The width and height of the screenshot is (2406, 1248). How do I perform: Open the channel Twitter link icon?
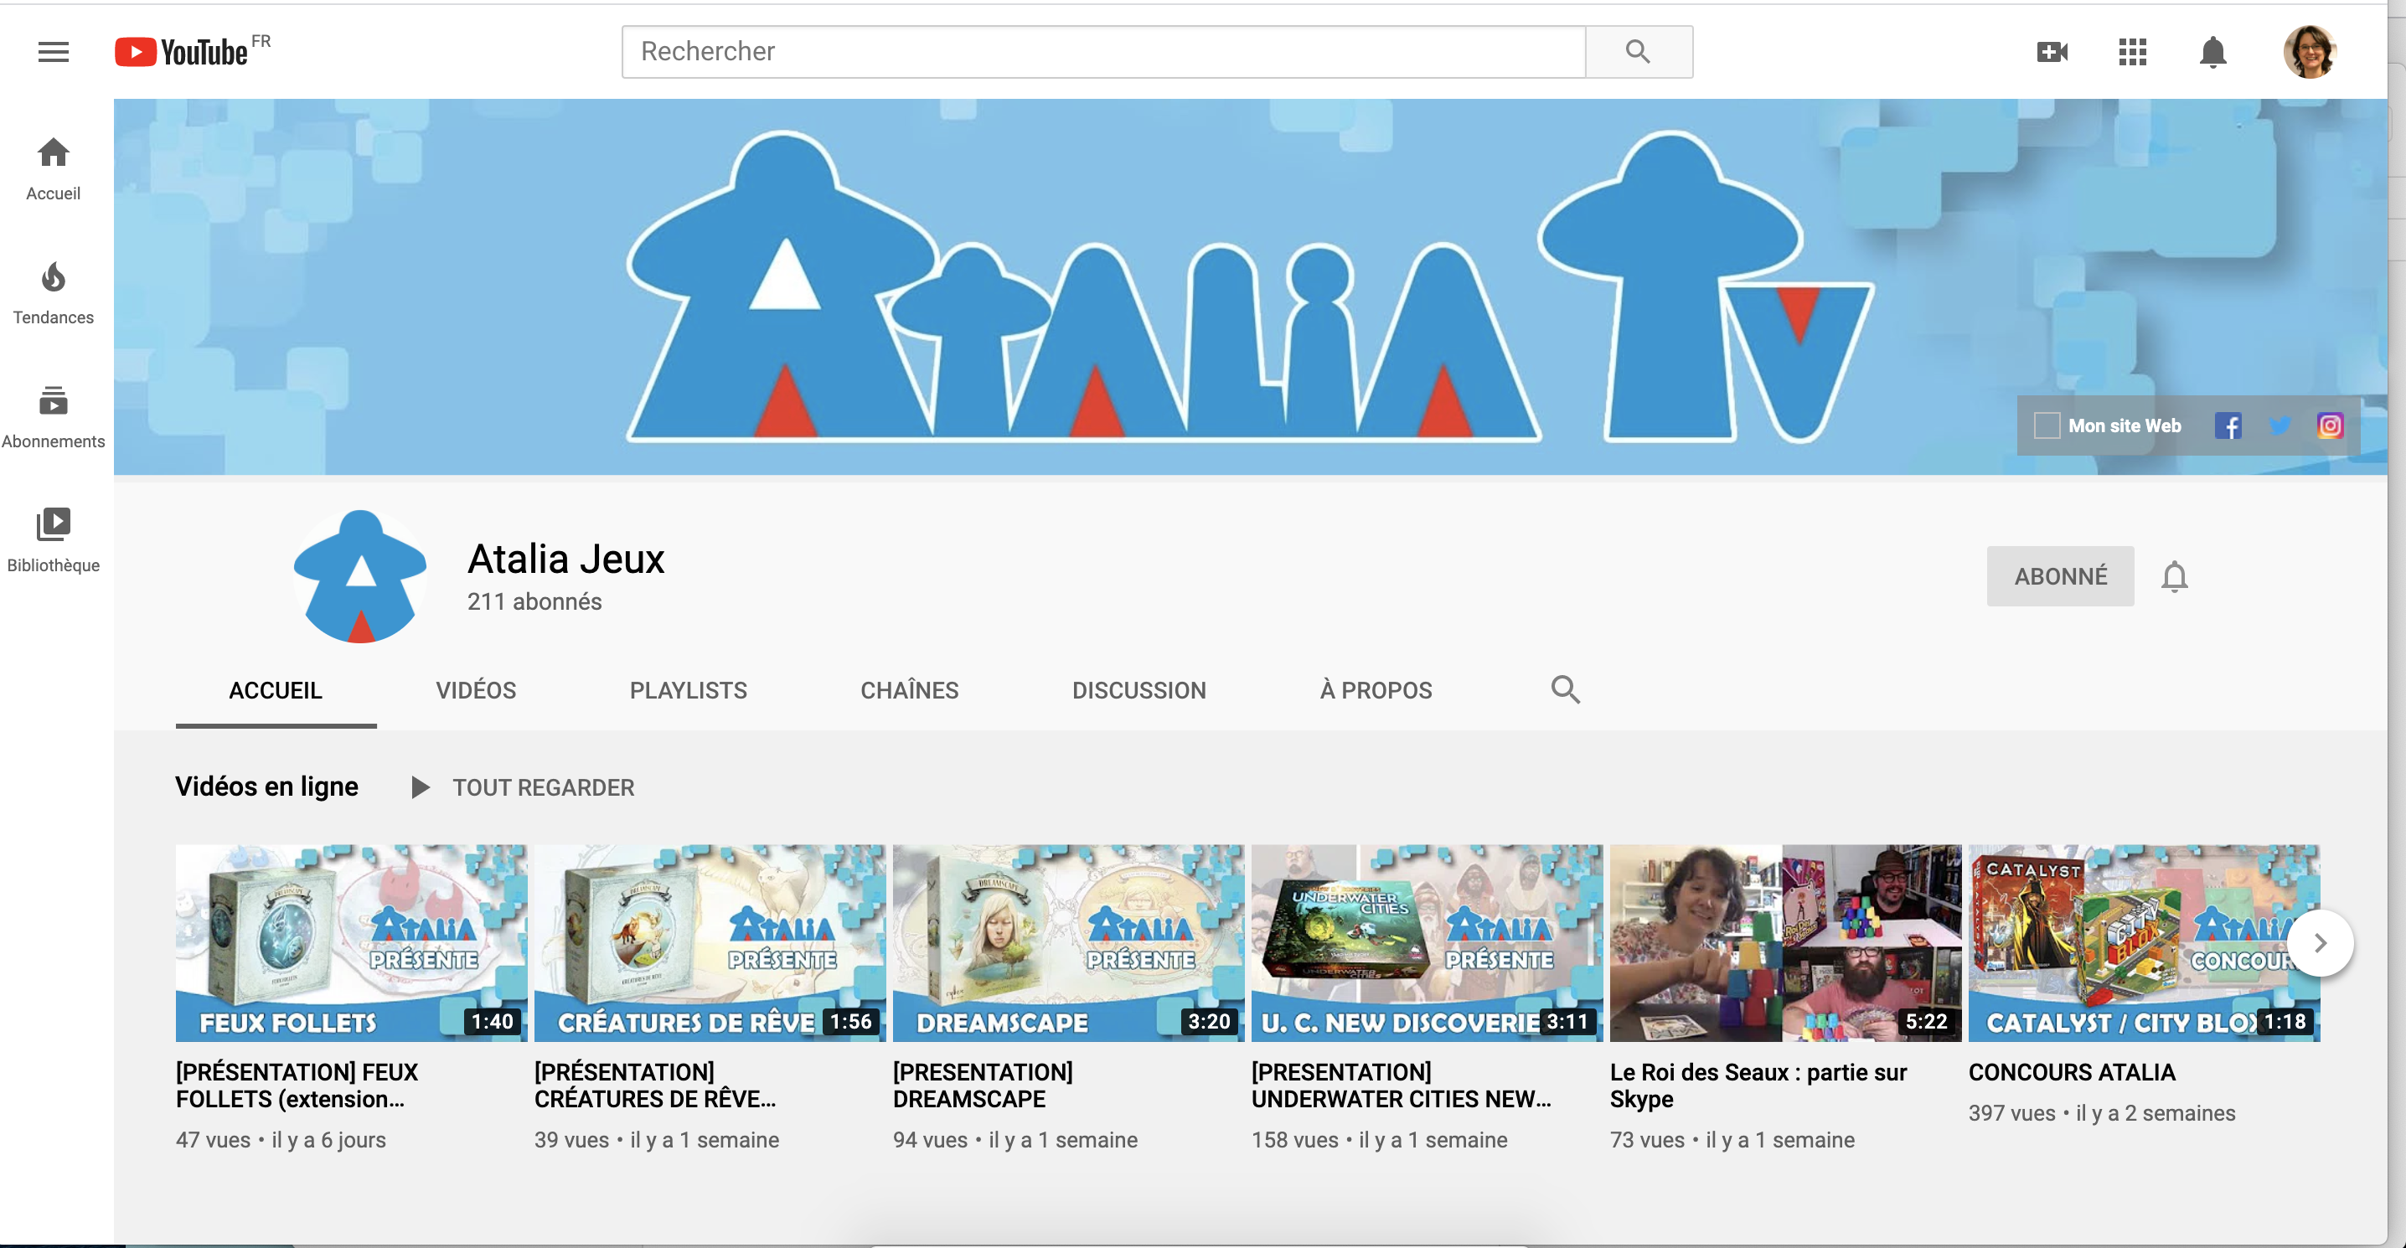point(2280,426)
